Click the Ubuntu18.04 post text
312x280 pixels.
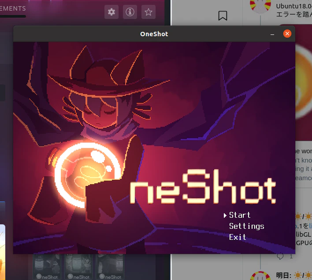[294, 10]
